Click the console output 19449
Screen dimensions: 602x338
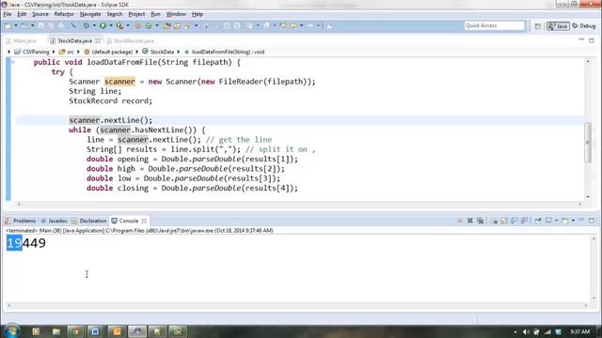26,243
